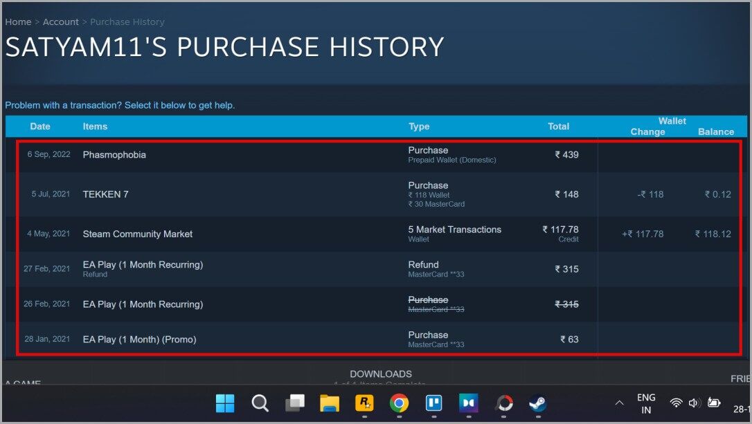Click Wallet Balance column header
Image resolution: width=752 pixels, height=424 pixels.
coord(715,131)
